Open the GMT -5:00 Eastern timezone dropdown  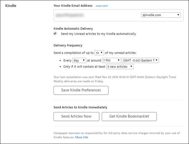[140, 60]
